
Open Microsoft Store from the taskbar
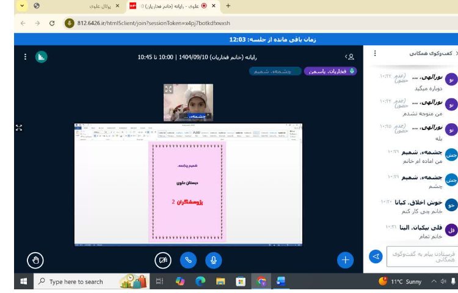pos(241,281)
